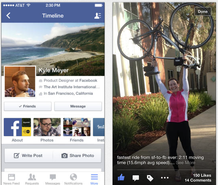Open the three-dot options on photo
Viewport: 218px width, 185px height.
(164, 178)
